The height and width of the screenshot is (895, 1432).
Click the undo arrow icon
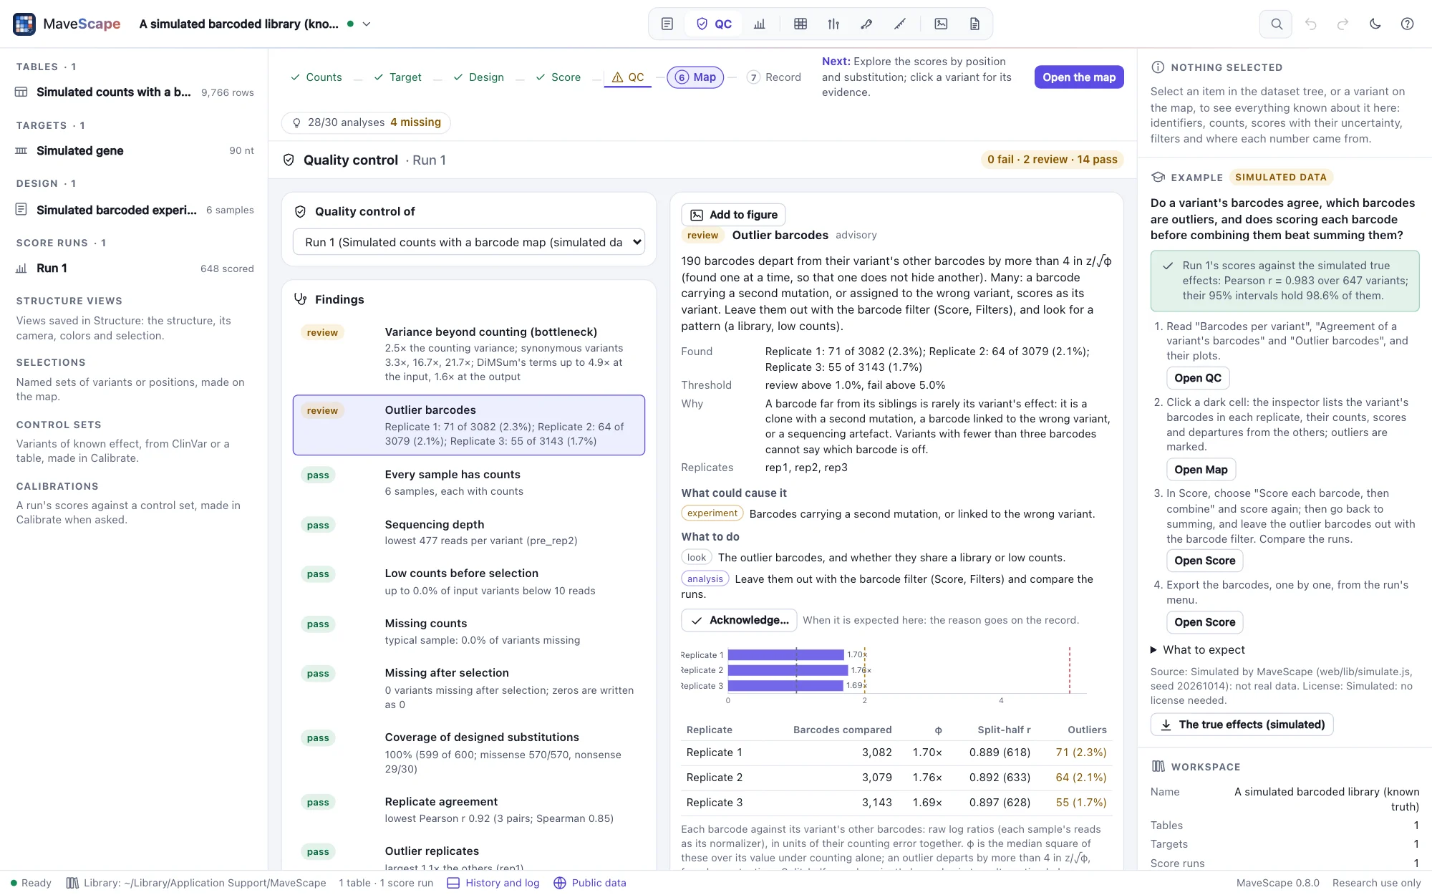pos(1310,24)
